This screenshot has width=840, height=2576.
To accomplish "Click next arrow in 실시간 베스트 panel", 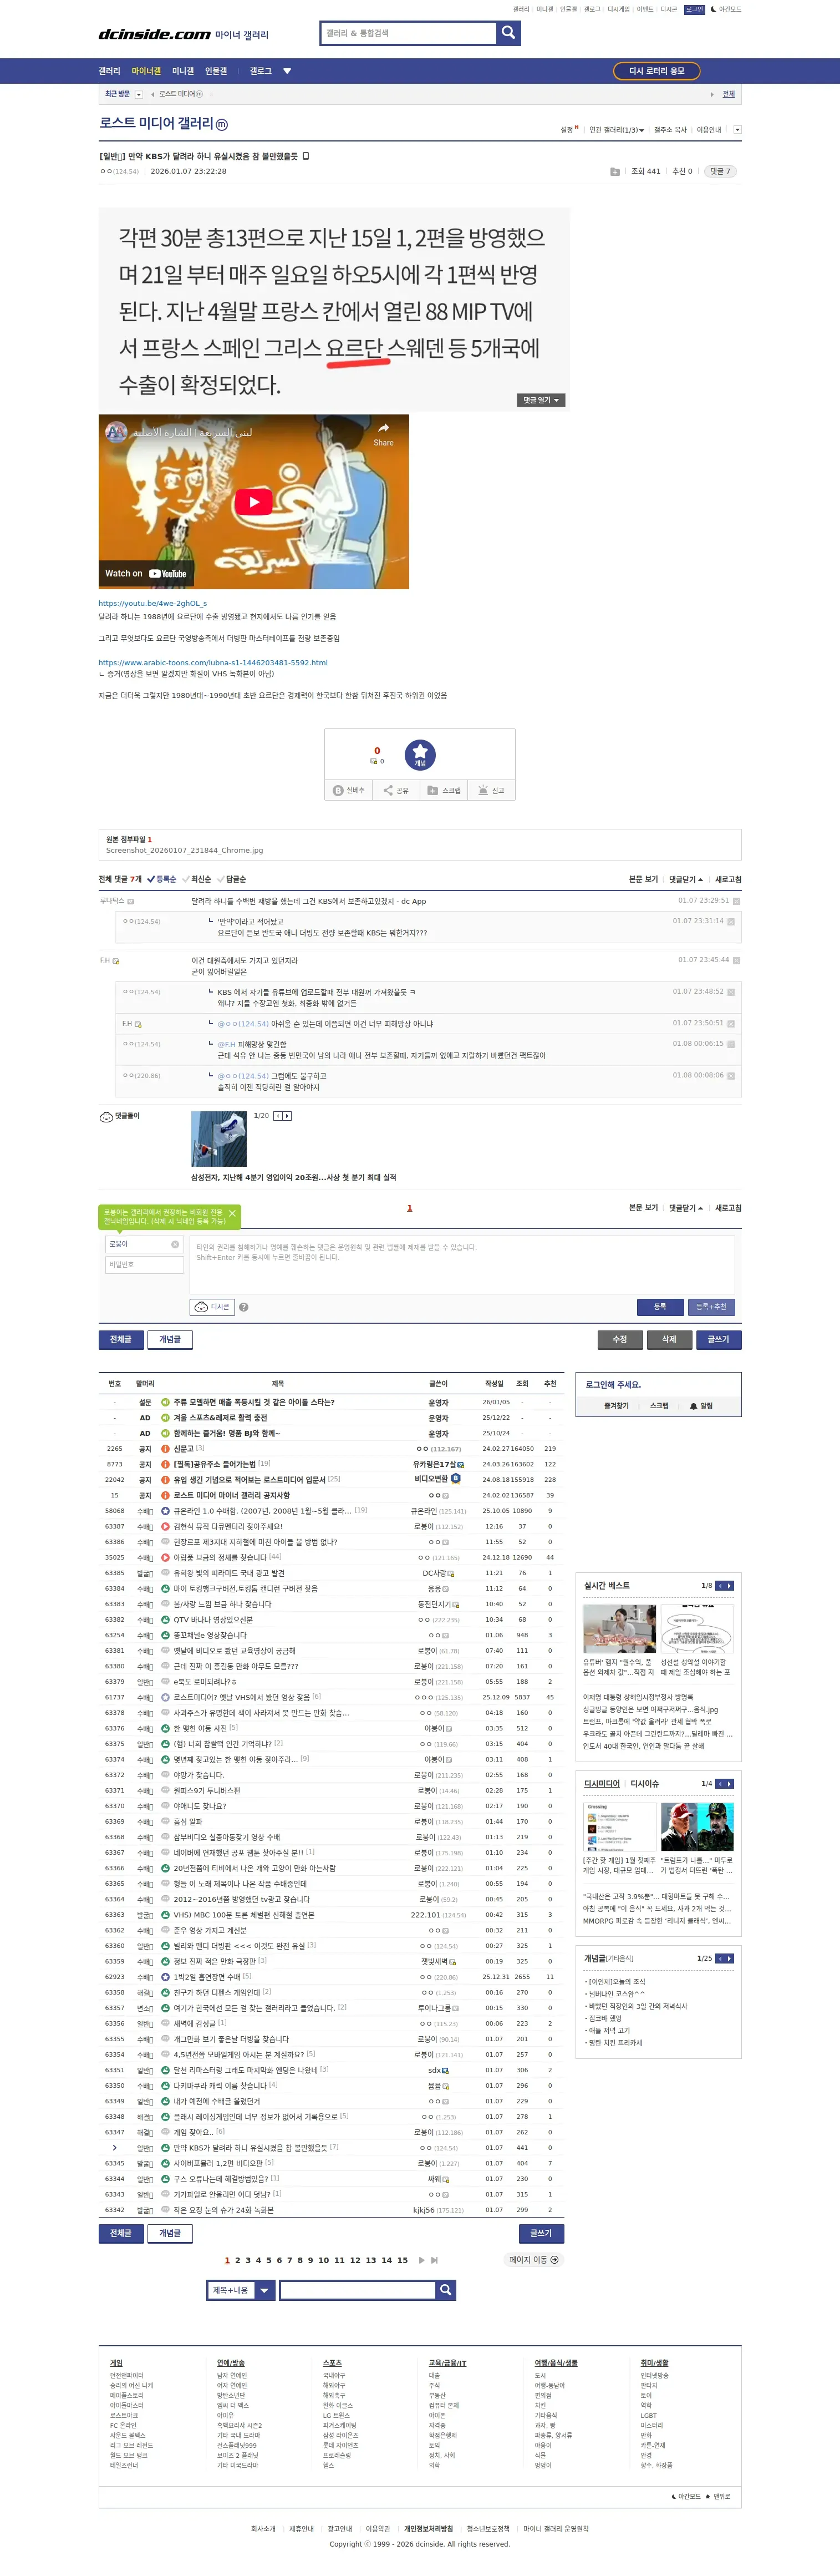I will click(x=730, y=1586).
